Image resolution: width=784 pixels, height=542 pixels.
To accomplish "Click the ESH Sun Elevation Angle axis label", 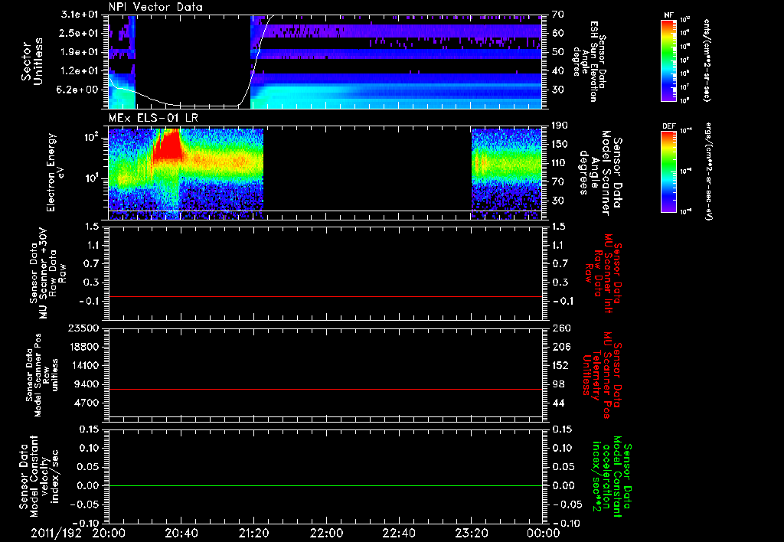I will [590, 61].
